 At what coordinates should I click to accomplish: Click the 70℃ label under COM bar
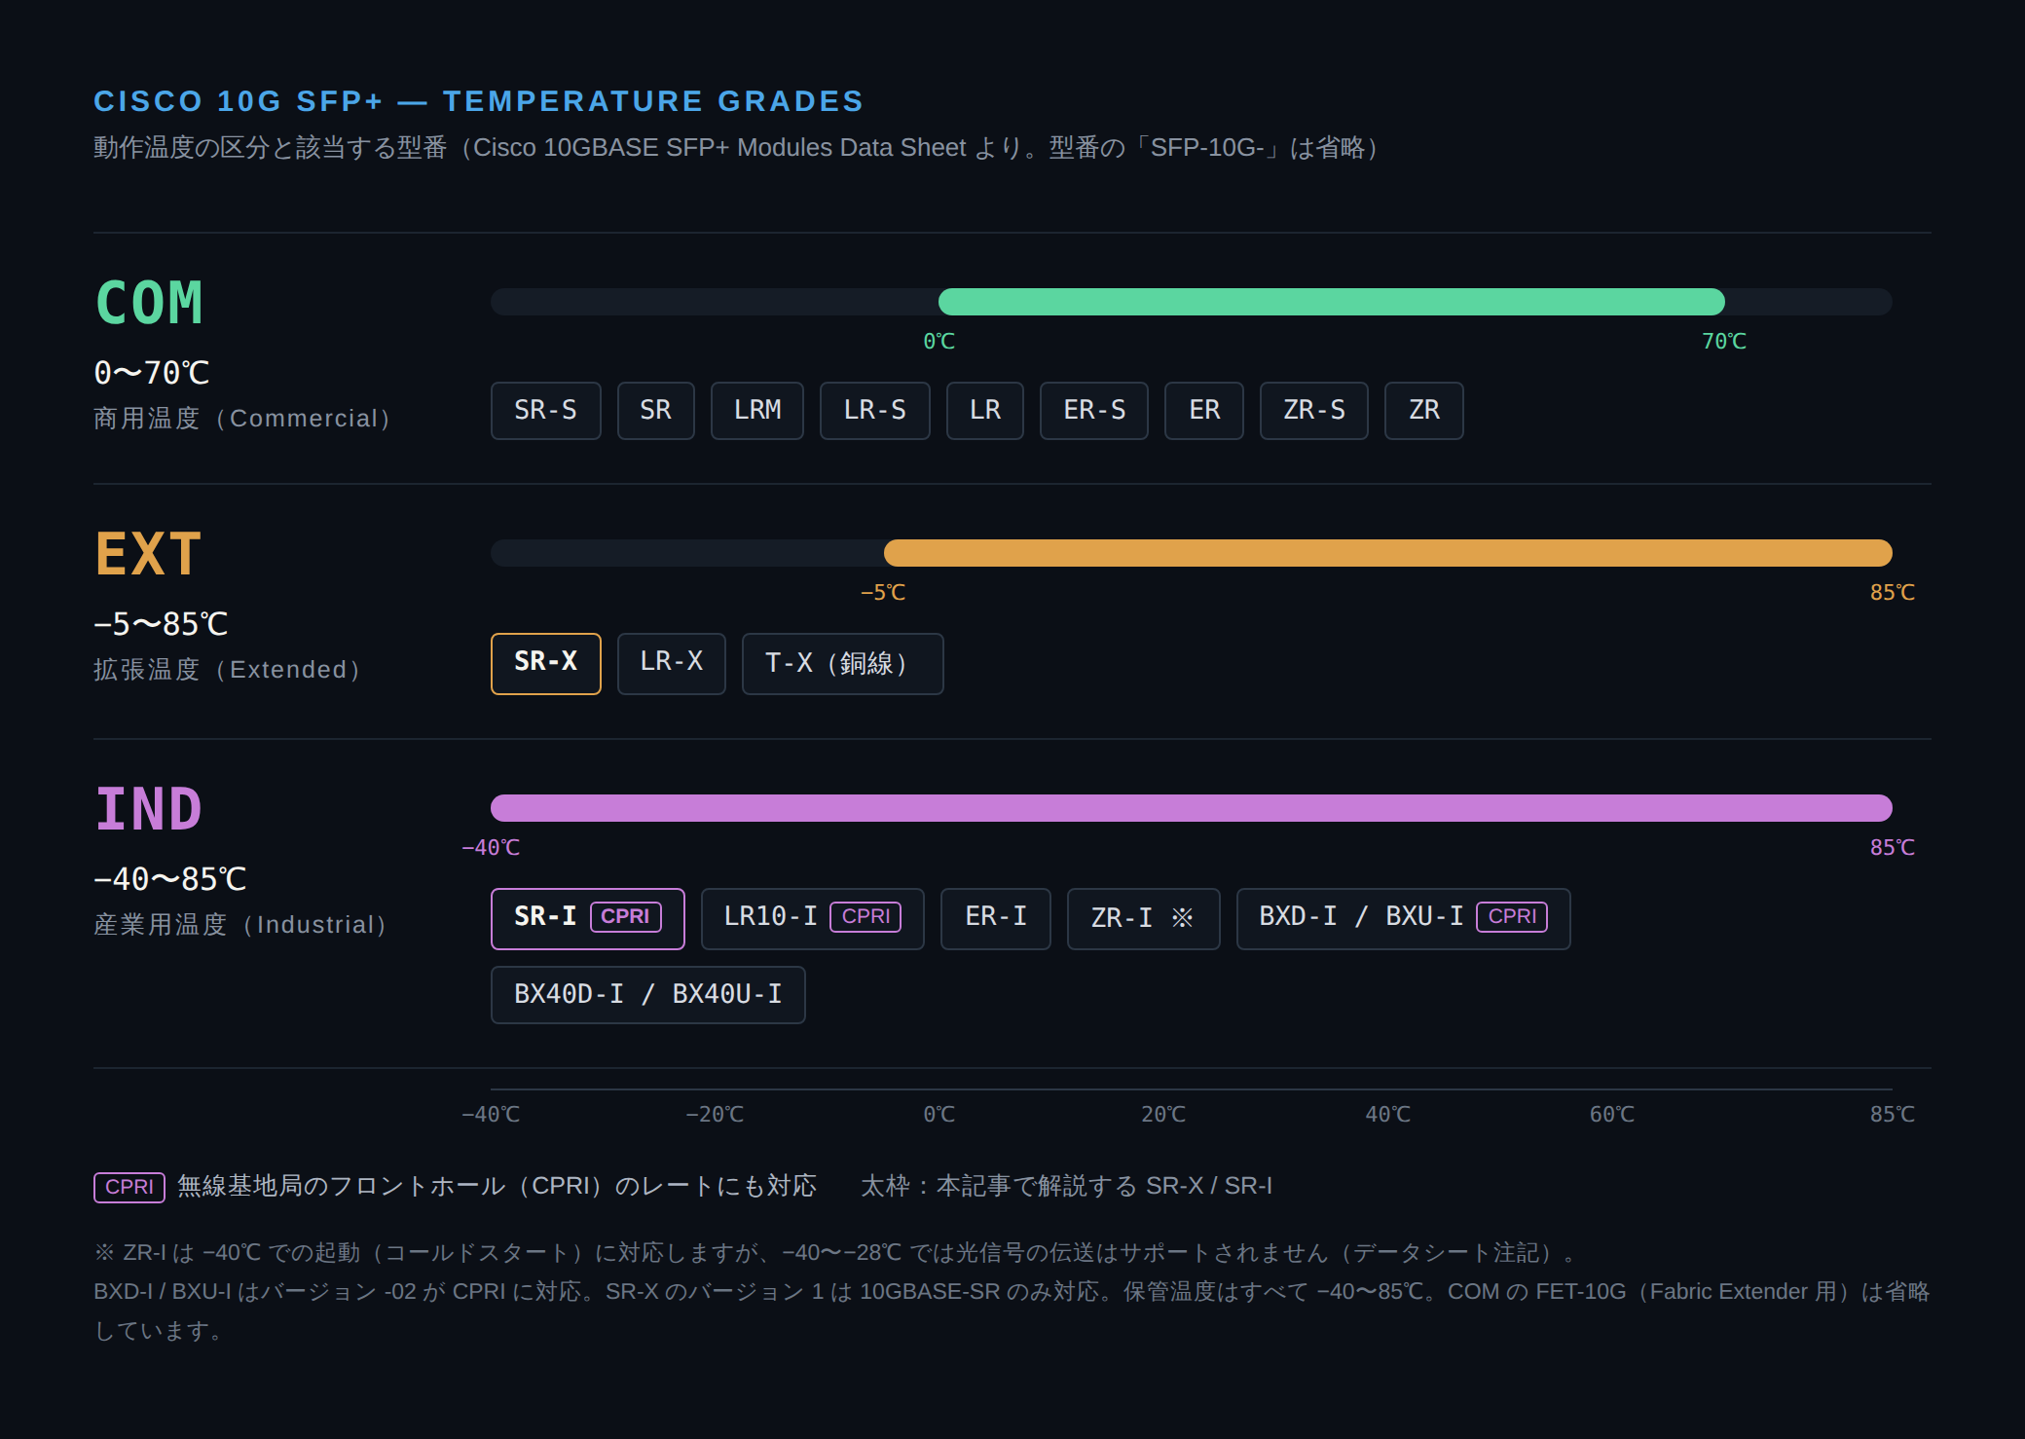(1724, 342)
